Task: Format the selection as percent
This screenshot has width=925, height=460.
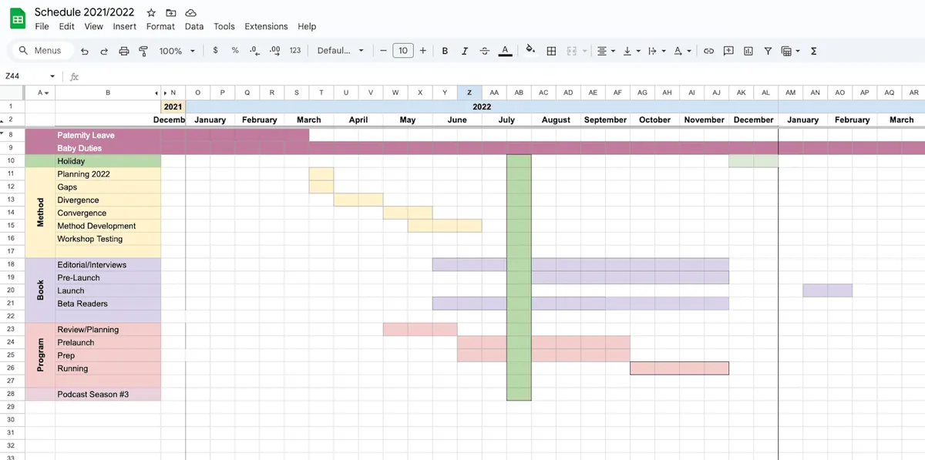Action: pos(235,51)
